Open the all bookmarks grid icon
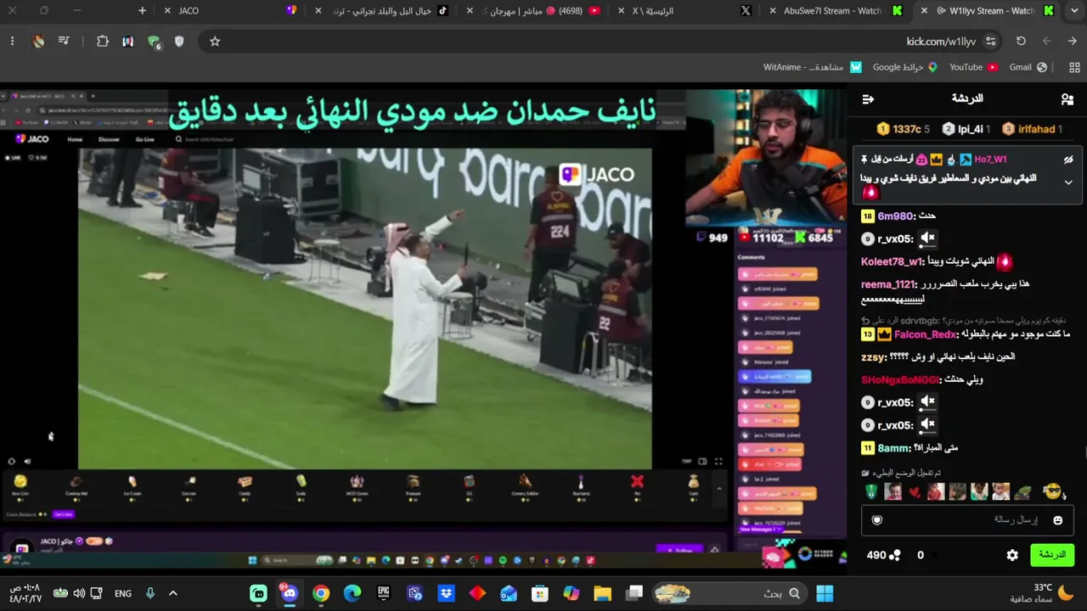 1074,67
